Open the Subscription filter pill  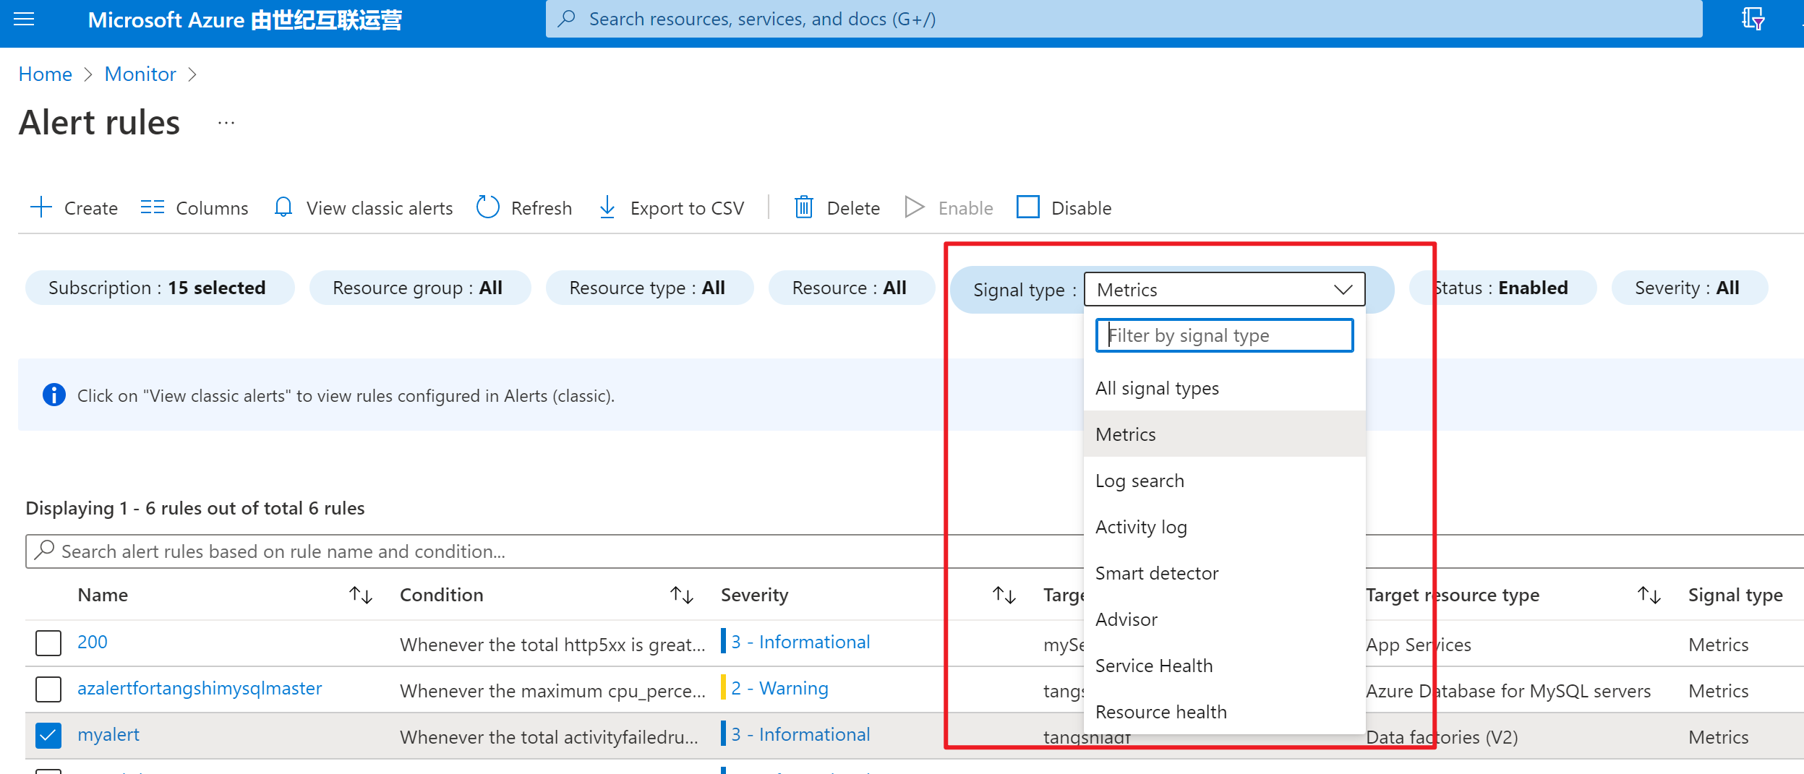(x=159, y=288)
